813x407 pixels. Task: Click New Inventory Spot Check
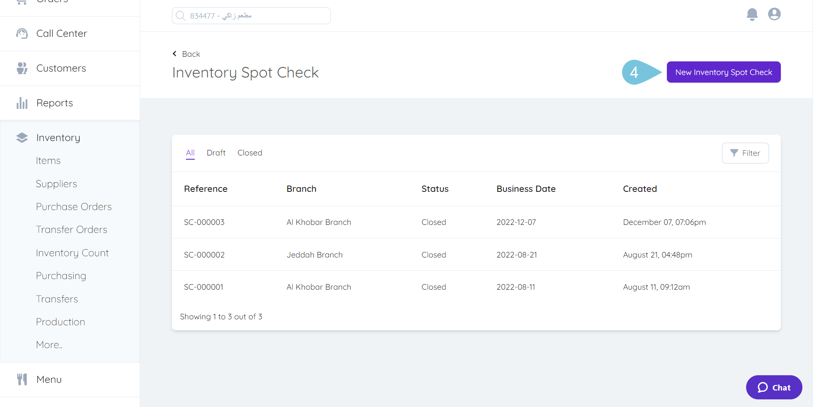click(724, 72)
